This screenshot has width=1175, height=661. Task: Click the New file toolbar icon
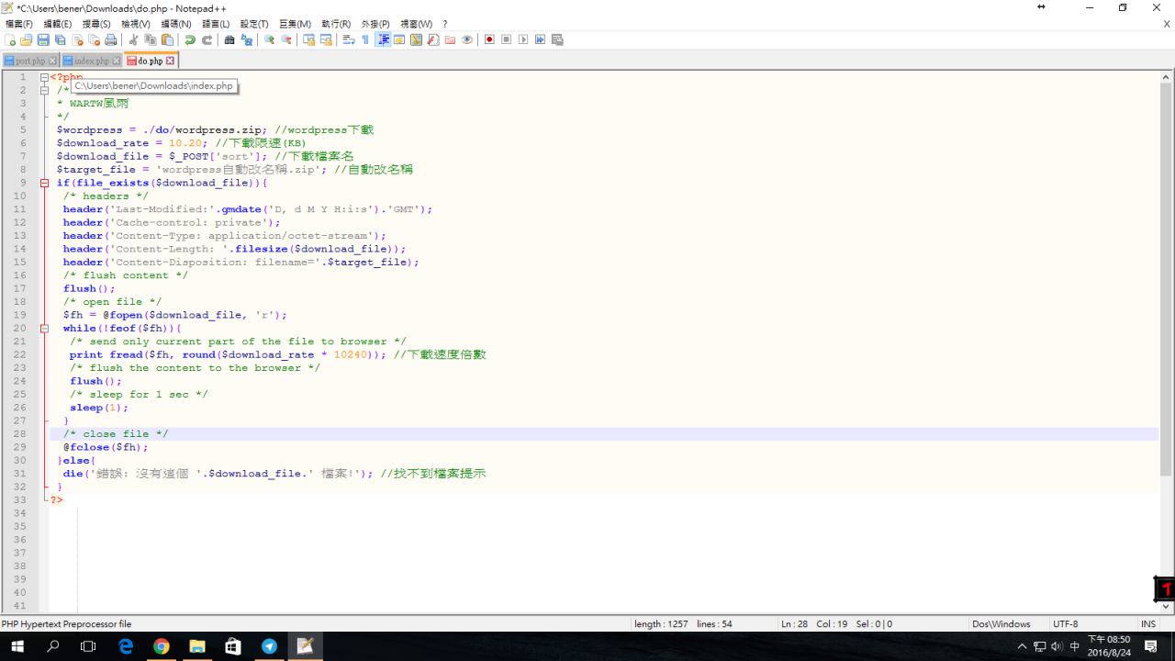coord(10,40)
